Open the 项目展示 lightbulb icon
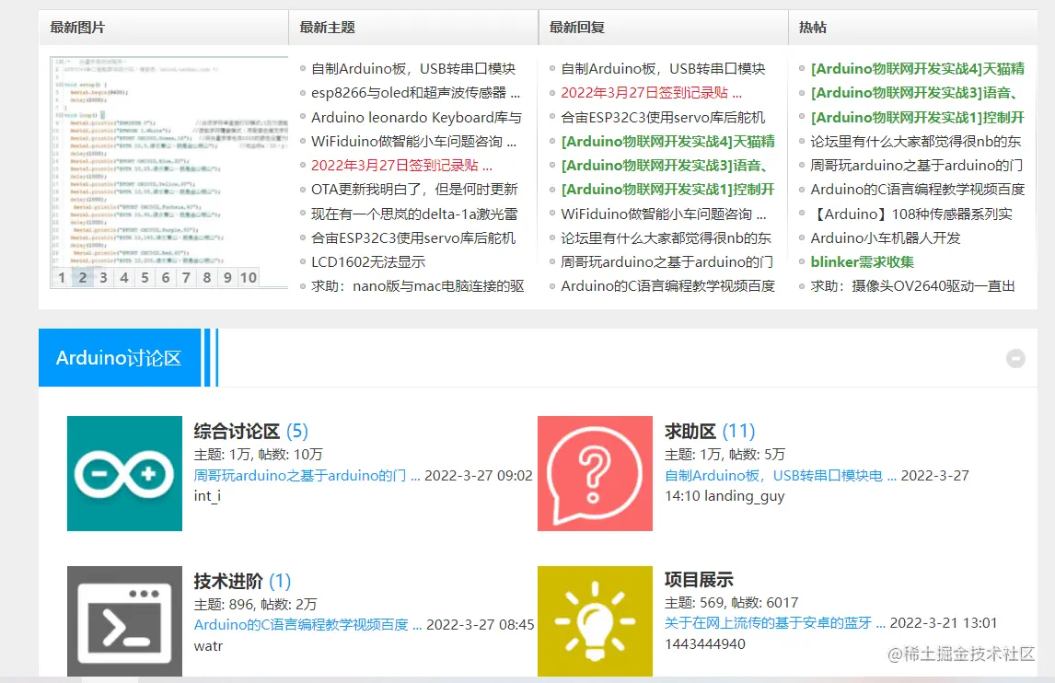Image resolution: width=1055 pixels, height=683 pixels. (x=595, y=621)
